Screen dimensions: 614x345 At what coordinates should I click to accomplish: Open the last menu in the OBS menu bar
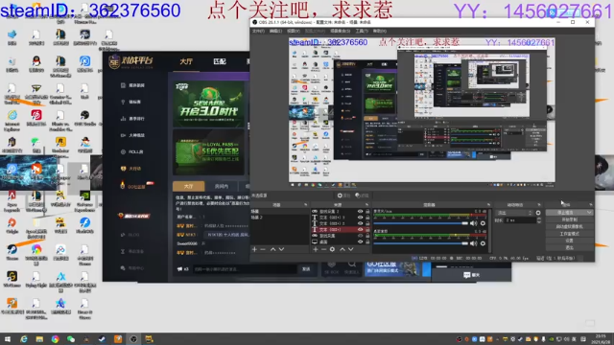380,31
